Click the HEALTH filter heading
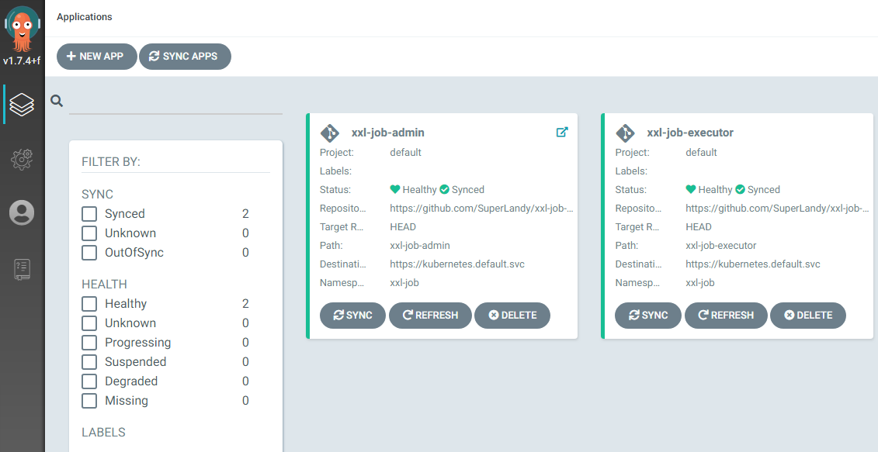 [x=104, y=285]
